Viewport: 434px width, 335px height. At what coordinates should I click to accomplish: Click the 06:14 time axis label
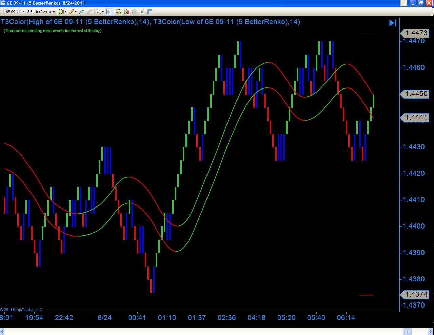pyautogui.click(x=346, y=318)
